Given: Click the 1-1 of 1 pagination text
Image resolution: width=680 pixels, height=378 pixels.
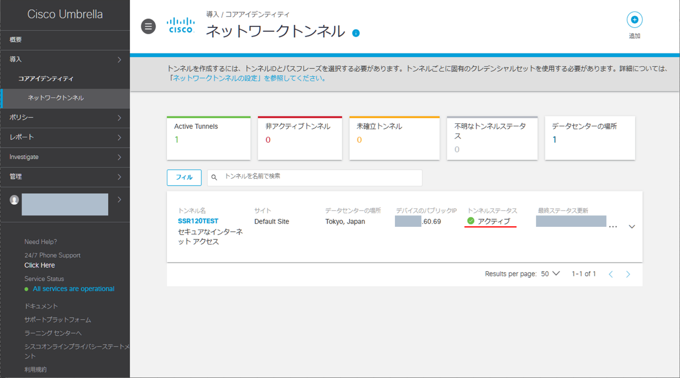Looking at the screenshot, I should (584, 274).
